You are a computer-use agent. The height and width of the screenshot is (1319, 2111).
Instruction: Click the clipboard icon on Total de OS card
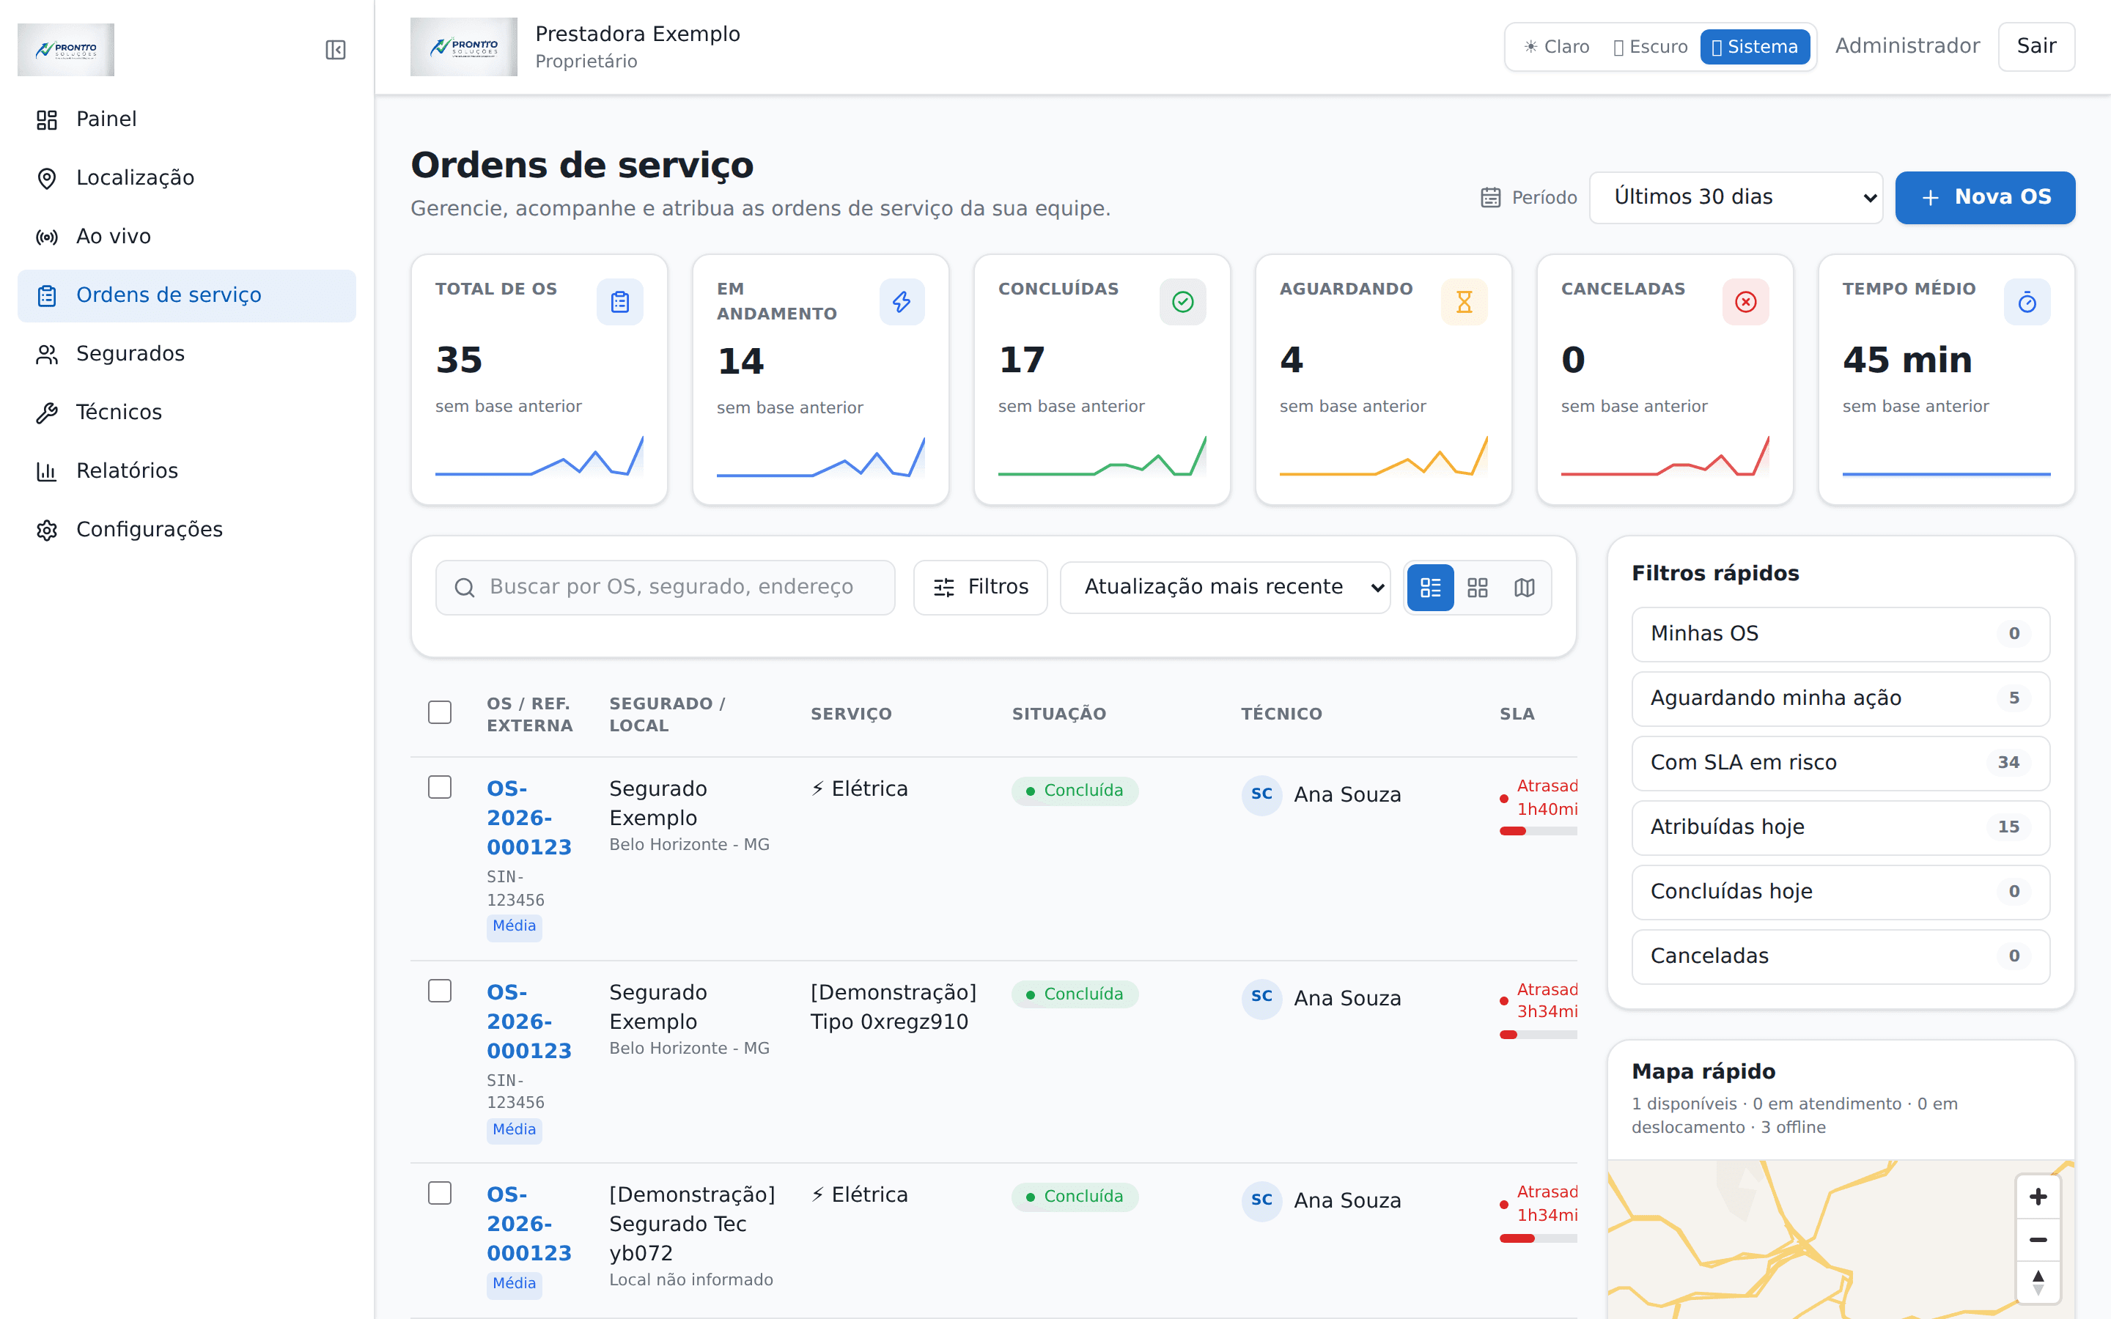pos(619,302)
